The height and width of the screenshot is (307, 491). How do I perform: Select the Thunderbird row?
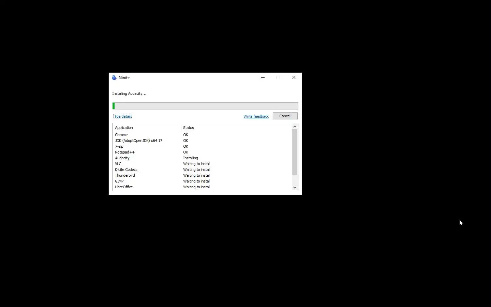click(203, 175)
